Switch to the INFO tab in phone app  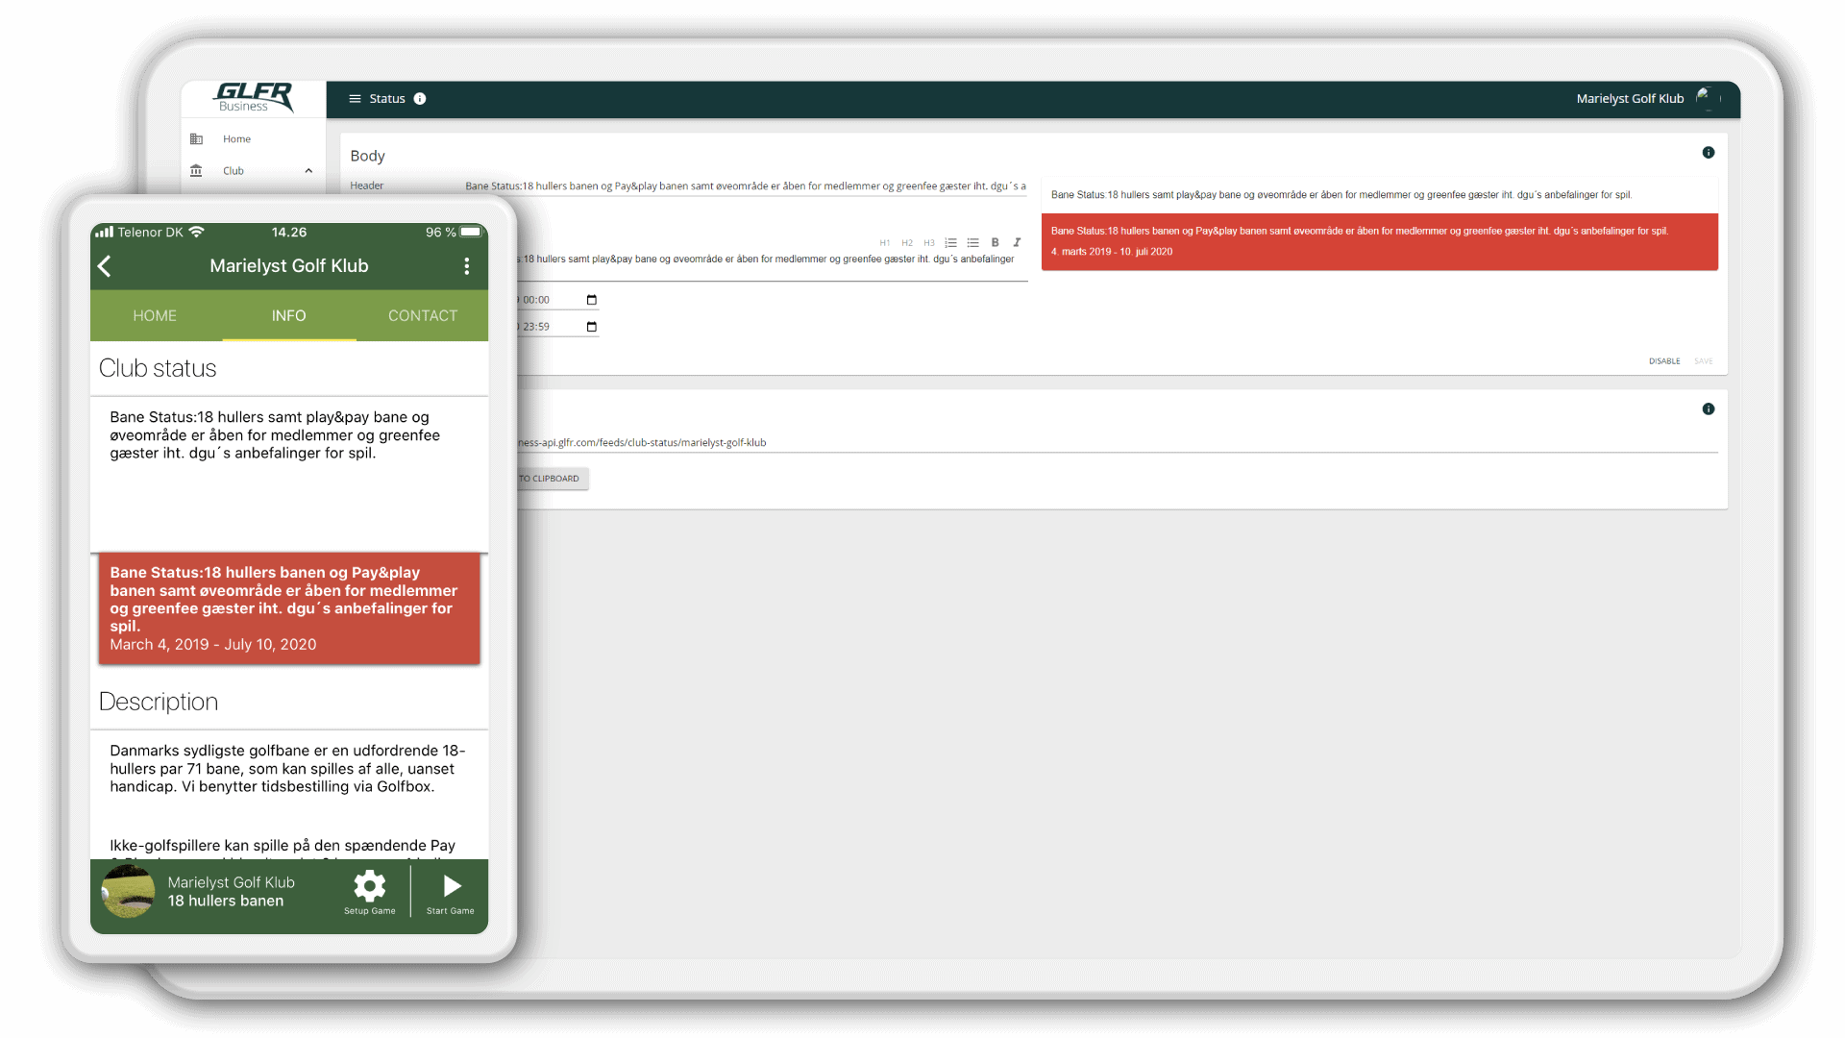pyautogui.click(x=289, y=315)
